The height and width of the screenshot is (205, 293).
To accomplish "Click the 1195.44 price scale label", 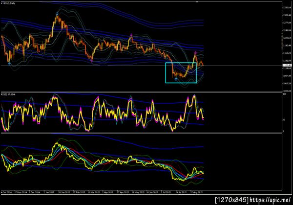I will tap(287, 46).
